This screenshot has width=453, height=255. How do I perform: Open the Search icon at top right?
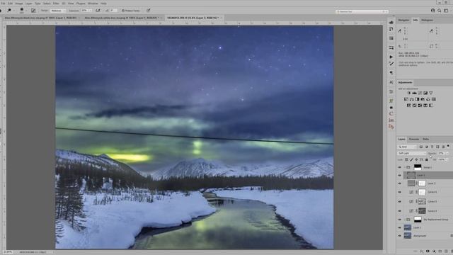(x=440, y=11)
